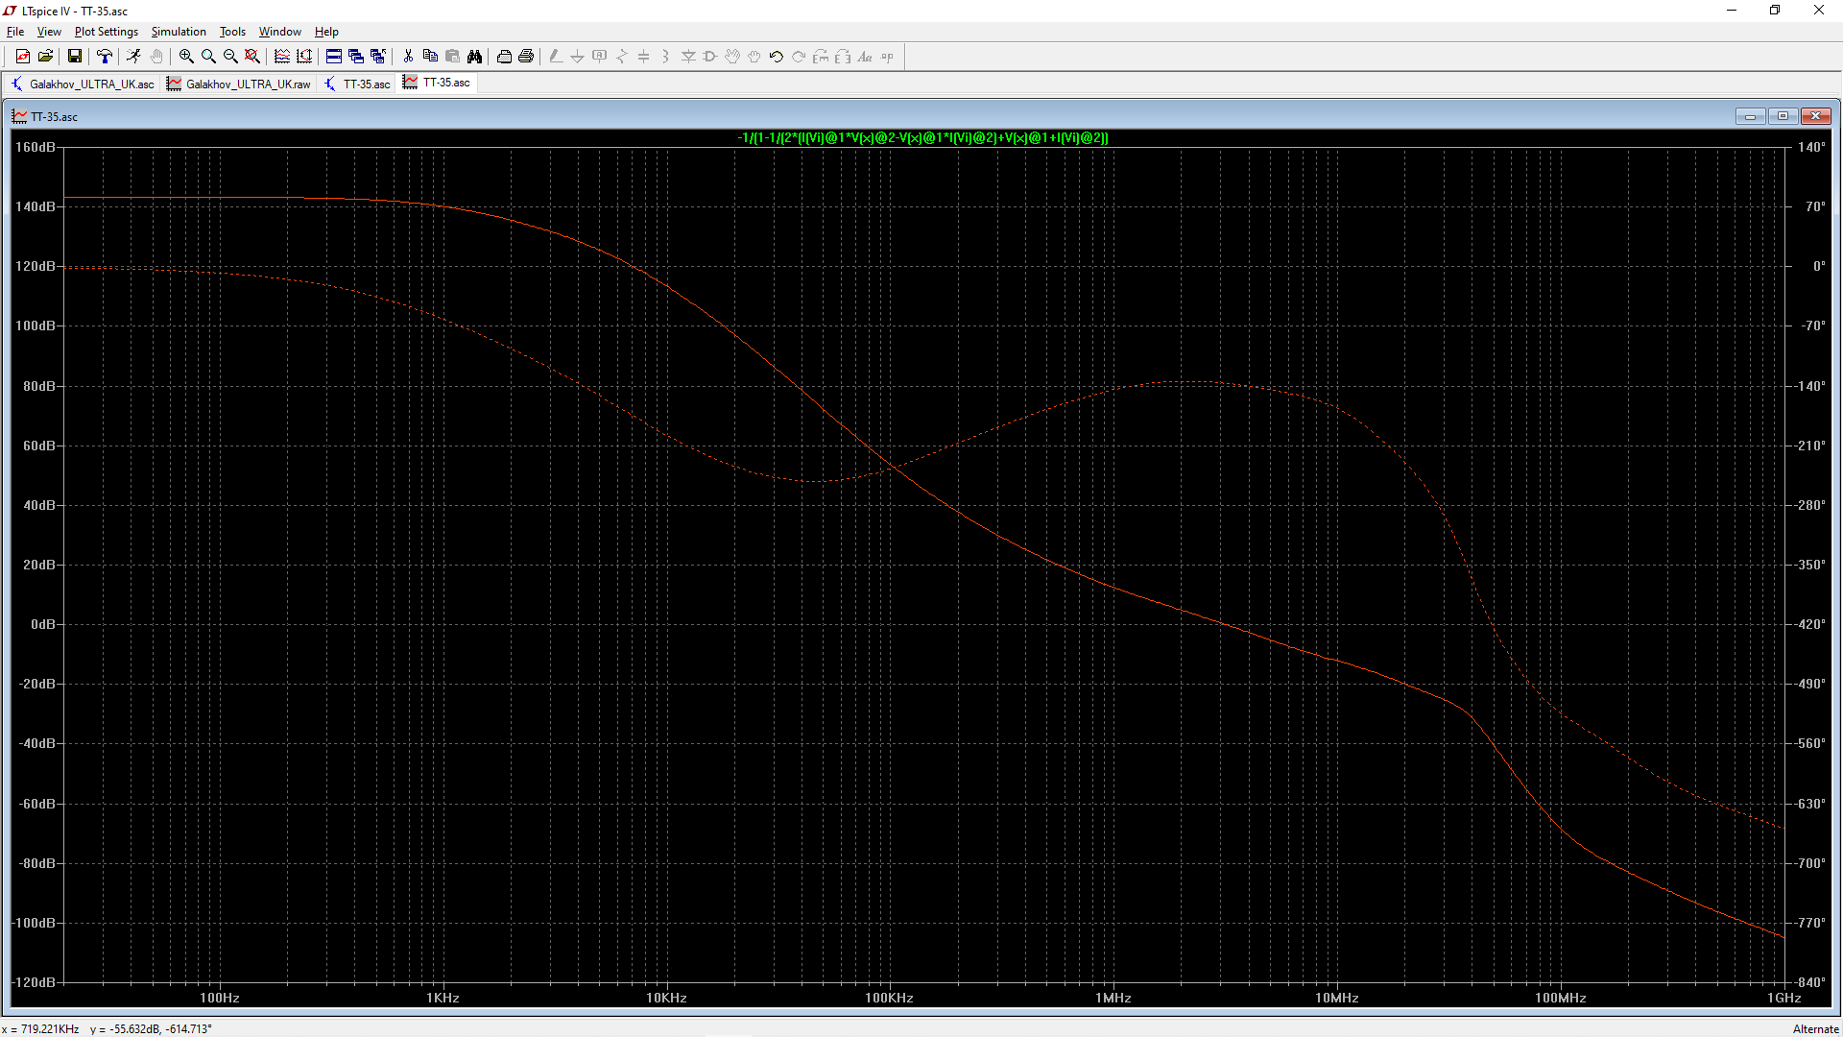Open the Tools menu
Image resolution: width=1843 pixels, height=1037 pixels.
coord(232,32)
